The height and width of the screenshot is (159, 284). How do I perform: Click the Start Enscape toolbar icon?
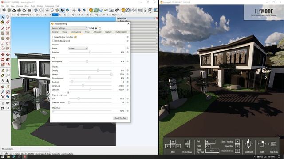[x=91, y=10]
